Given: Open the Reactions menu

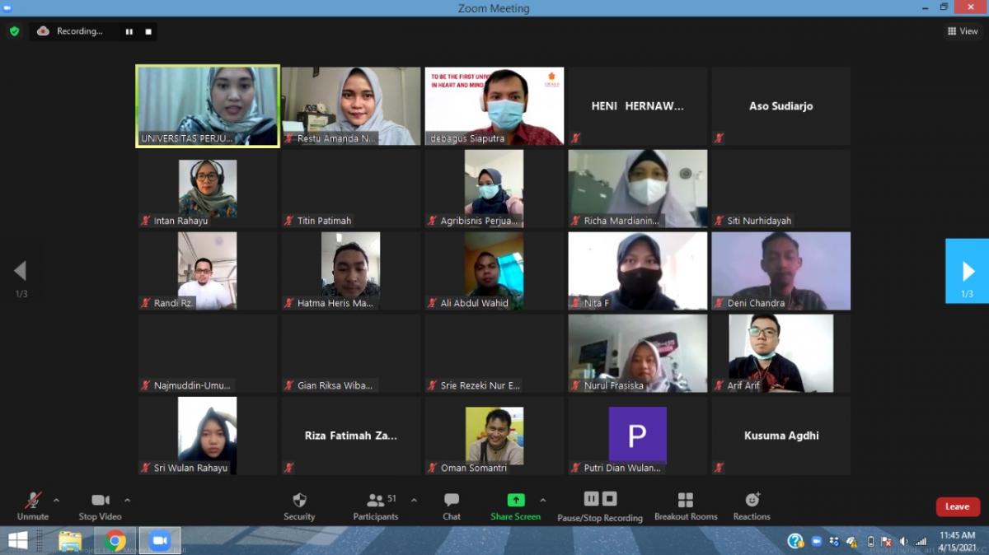Looking at the screenshot, I should pos(752,501).
